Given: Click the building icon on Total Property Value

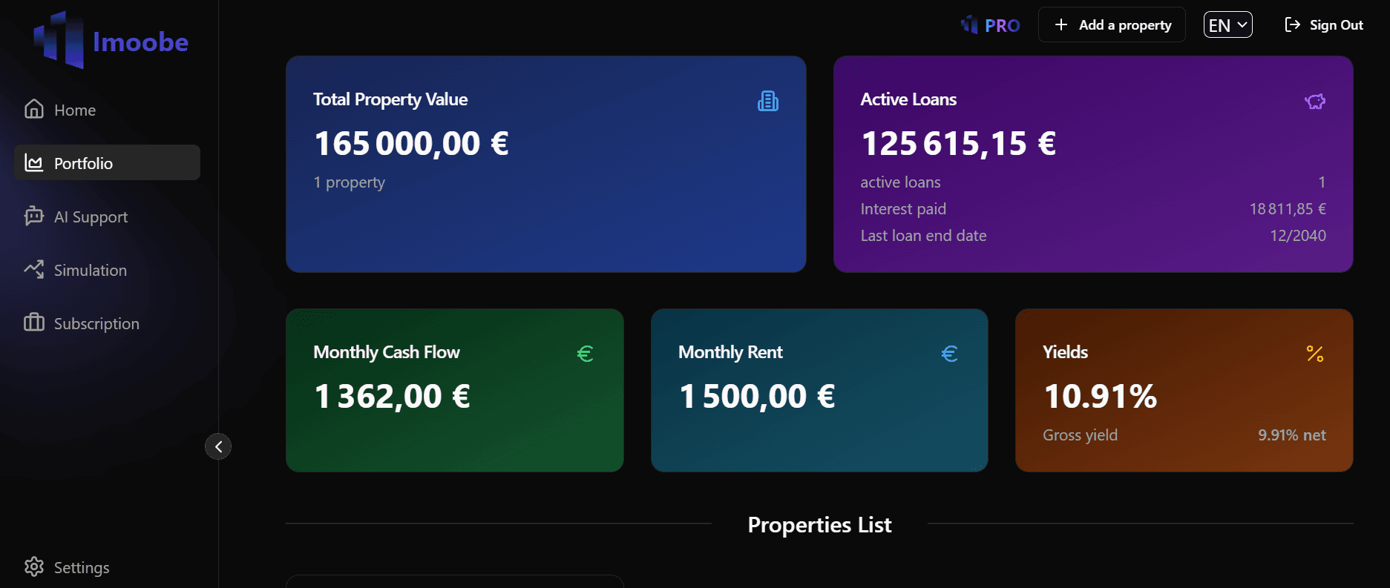Looking at the screenshot, I should coord(768,101).
